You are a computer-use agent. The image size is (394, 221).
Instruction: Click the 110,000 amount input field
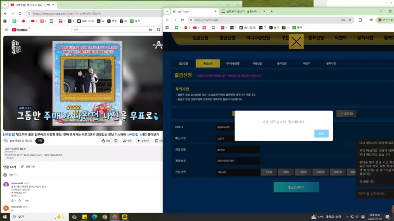(238, 172)
